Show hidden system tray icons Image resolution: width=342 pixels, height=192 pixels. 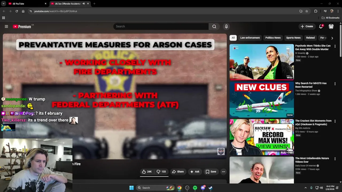pyautogui.click(x=306, y=188)
